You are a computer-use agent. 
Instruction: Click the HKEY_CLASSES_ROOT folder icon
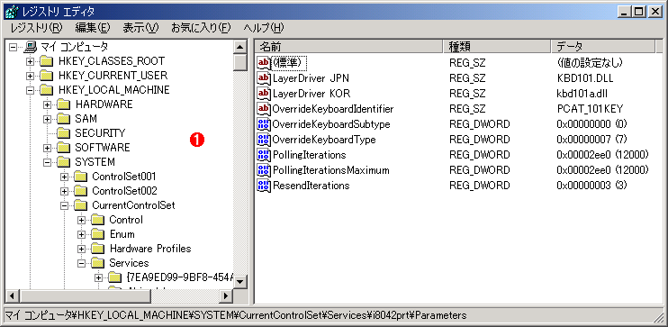(x=46, y=61)
